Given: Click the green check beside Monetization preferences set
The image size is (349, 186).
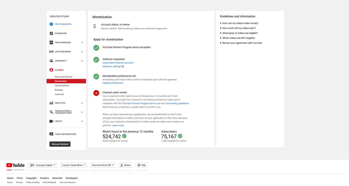Looking at the screenshot, I should point(96,77).
